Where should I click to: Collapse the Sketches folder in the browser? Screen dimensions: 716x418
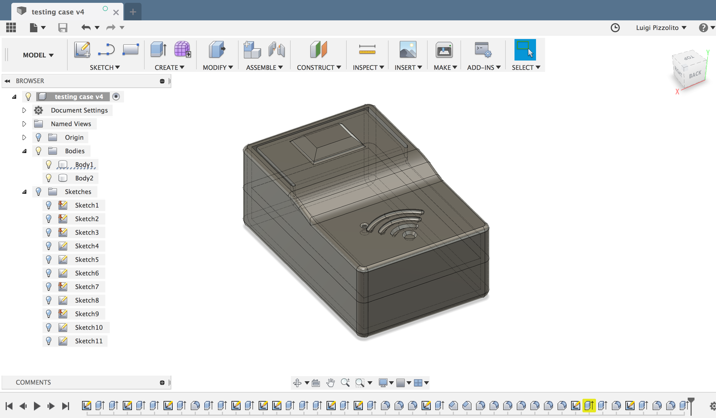[24, 191]
